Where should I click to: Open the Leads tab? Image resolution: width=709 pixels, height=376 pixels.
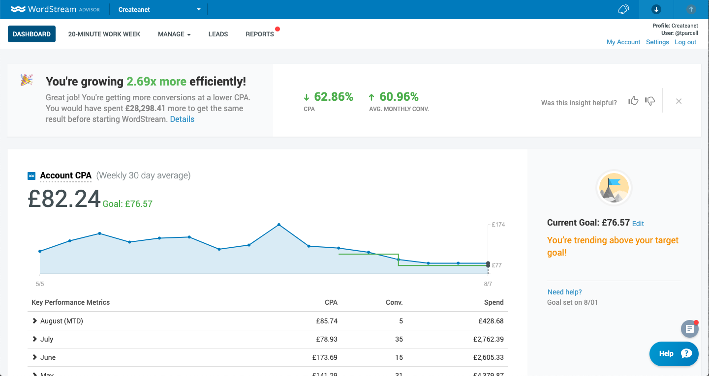click(218, 34)
